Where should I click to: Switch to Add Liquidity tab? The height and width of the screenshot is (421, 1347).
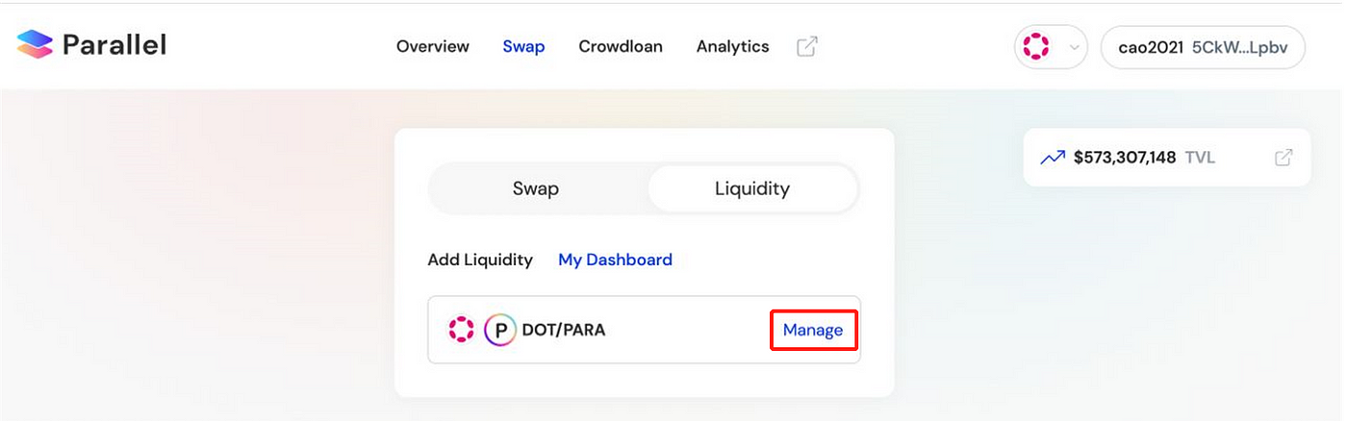click(480, 260)
